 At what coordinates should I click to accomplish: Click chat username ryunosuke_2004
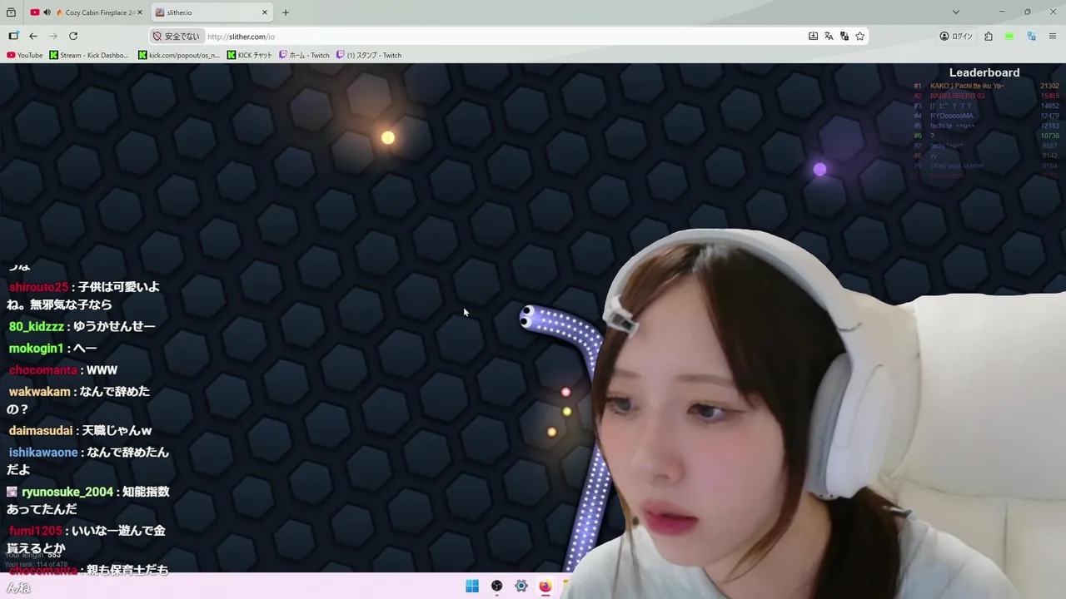[x=67, y=493]
